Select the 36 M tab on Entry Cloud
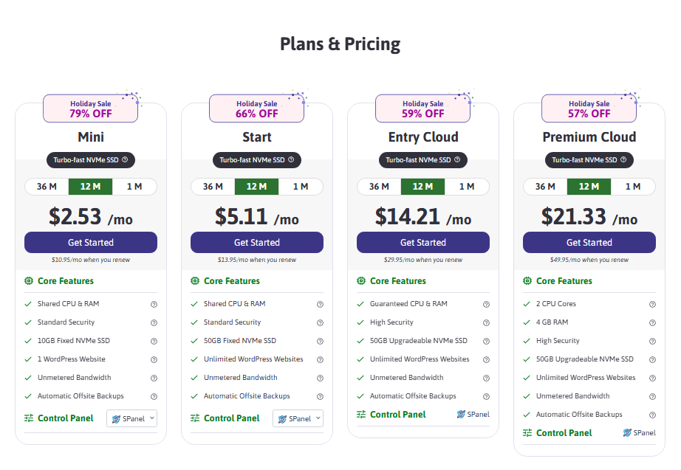The image size is (681, 470). pyautogui.click(x=378, y=187)
